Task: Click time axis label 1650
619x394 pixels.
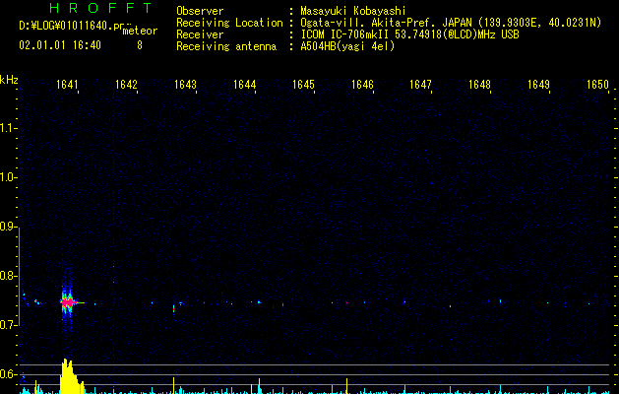Action: pos(597,85)
